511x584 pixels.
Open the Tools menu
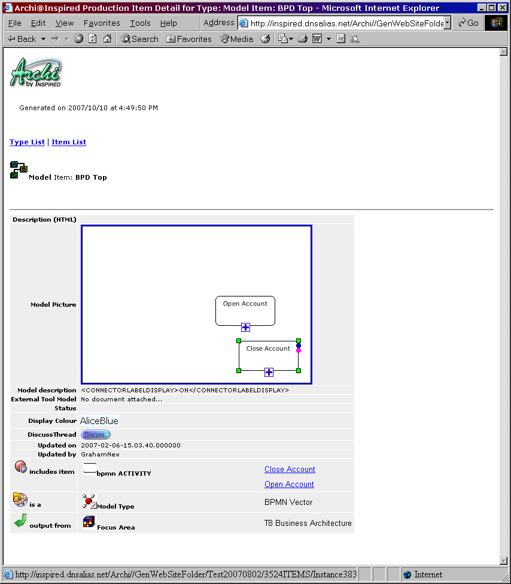140,23
